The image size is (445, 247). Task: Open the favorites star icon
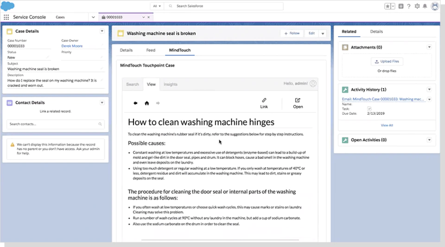tap(388, 6)
